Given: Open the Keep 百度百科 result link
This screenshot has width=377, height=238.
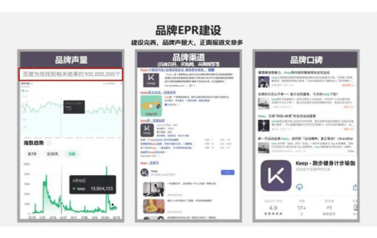Looking at the screenshot, I should tap(158, 93).
